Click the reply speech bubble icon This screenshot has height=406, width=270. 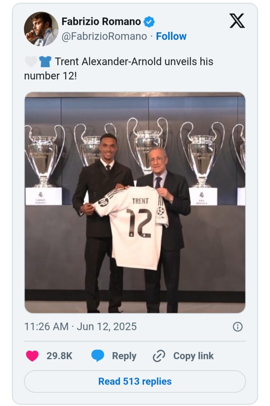tap(98, 356)
